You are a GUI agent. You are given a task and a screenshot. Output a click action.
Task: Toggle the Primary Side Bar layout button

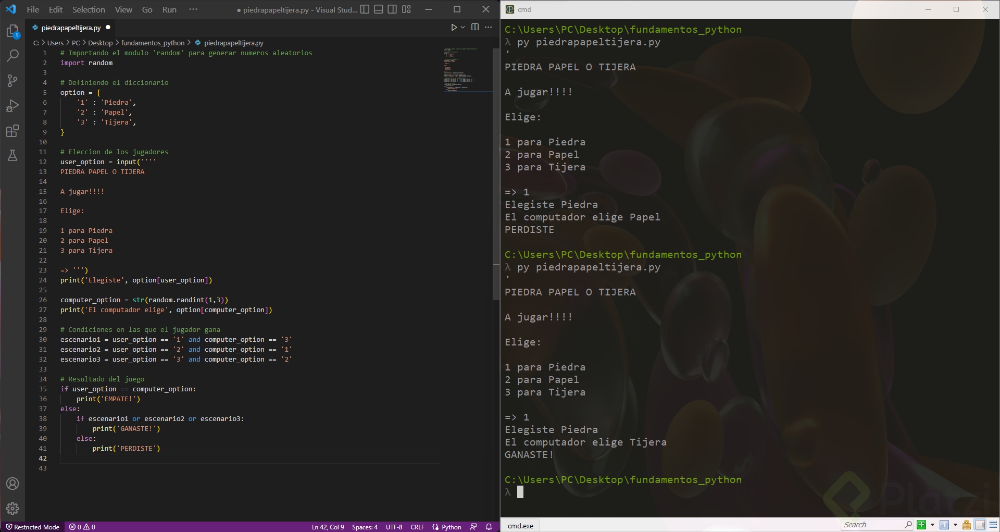(x=365, y=9)
